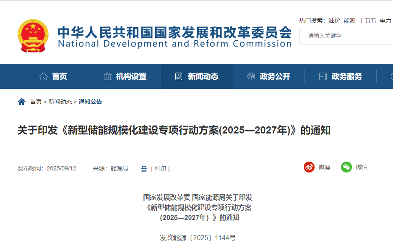Image resolution: width=393 pixels, height=251 pixels.
Task: Click the printer icon
Action: 144,169
